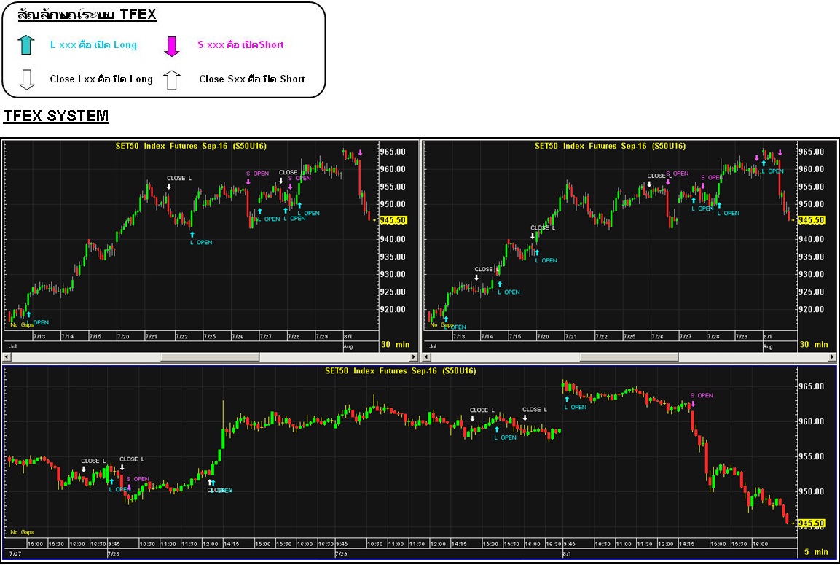The width and height of the screenshot is (840, 565).
Task: Select the 'Close Sxx' legend text
Action: click(x=252, y=79)
